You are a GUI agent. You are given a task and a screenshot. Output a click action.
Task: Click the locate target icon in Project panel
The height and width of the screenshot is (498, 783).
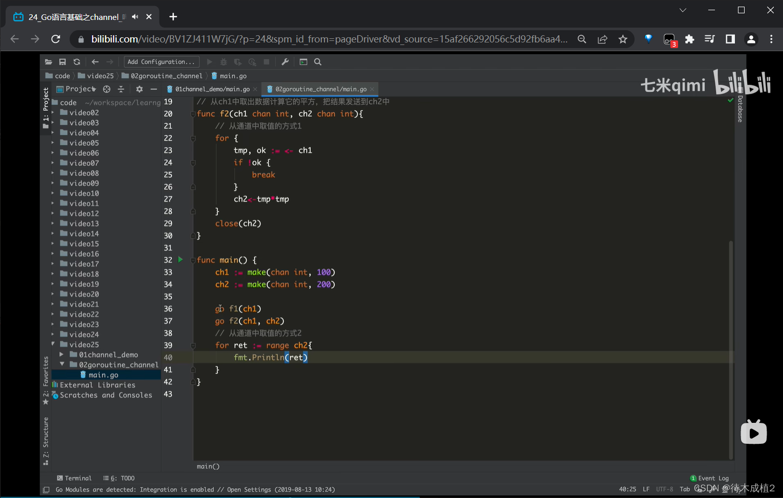pyautogui.click(x=106, y=89)
